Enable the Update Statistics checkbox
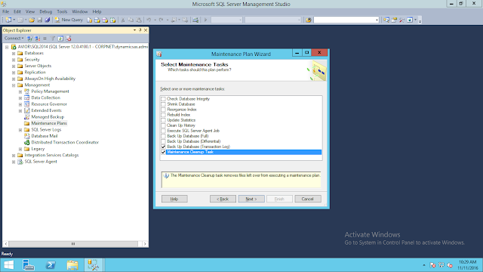Viewport: 483px width, 272px height. click(163, 120)
